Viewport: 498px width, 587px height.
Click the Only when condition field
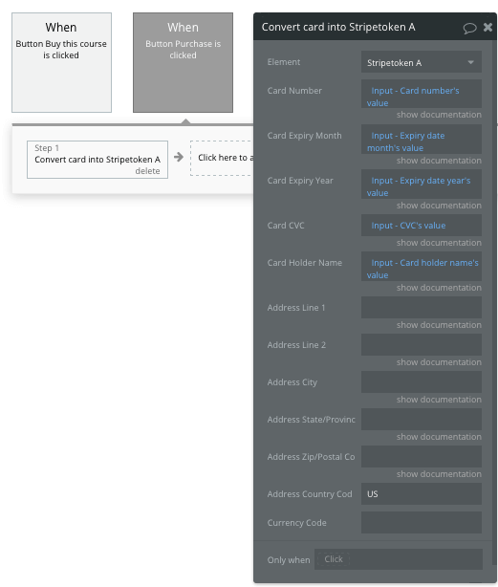tap(399, 559)
